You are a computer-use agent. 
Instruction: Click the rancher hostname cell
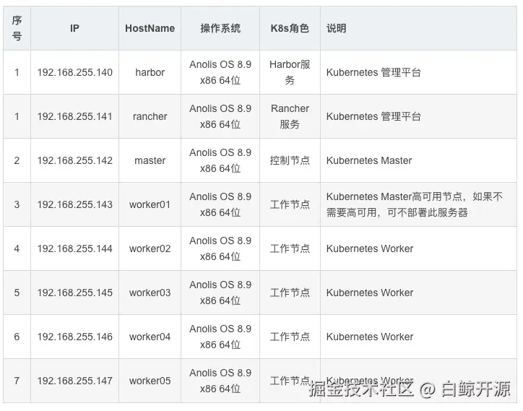coord(150,116)
